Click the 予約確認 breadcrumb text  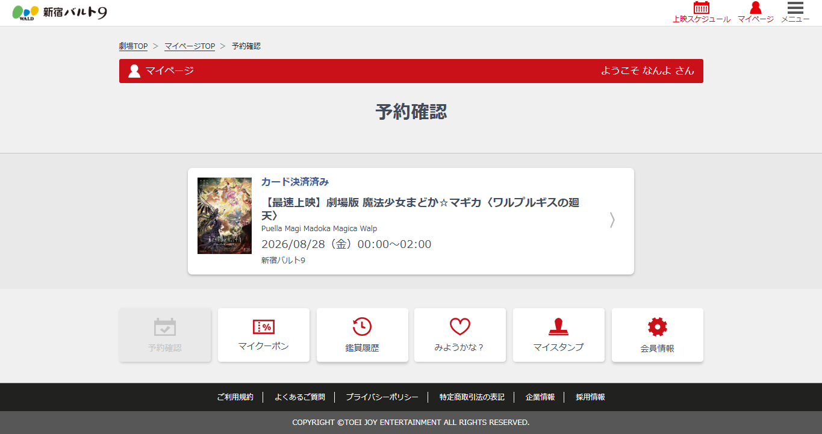pos(246,46)
